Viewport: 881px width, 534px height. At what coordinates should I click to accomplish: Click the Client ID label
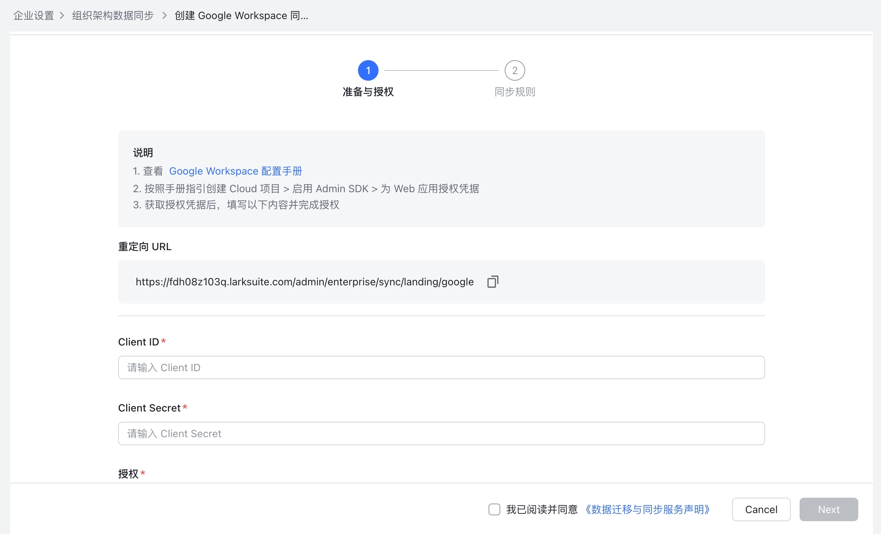(138, 342)
